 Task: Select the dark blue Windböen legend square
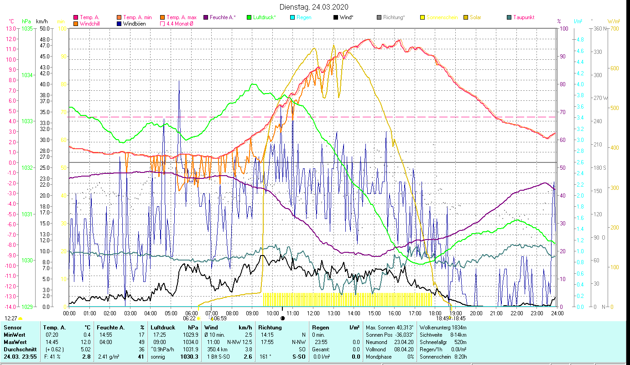119,24
